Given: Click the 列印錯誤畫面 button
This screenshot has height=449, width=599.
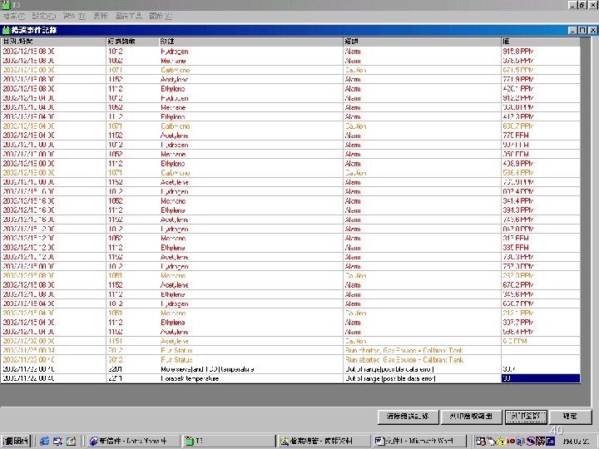Looking at the screenshot, I should pyautogui.click(x=471, y=417).
